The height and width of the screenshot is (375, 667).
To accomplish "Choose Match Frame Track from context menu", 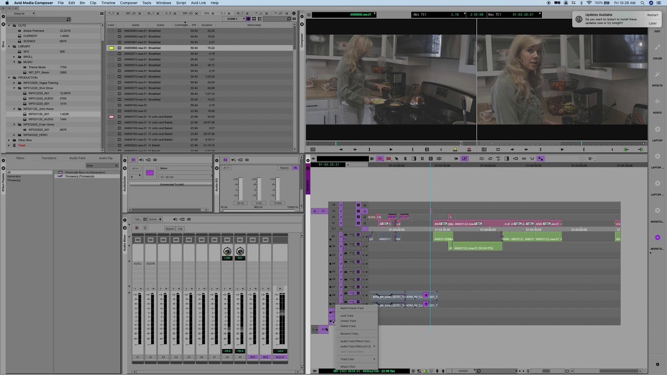I will click(352, 308).
